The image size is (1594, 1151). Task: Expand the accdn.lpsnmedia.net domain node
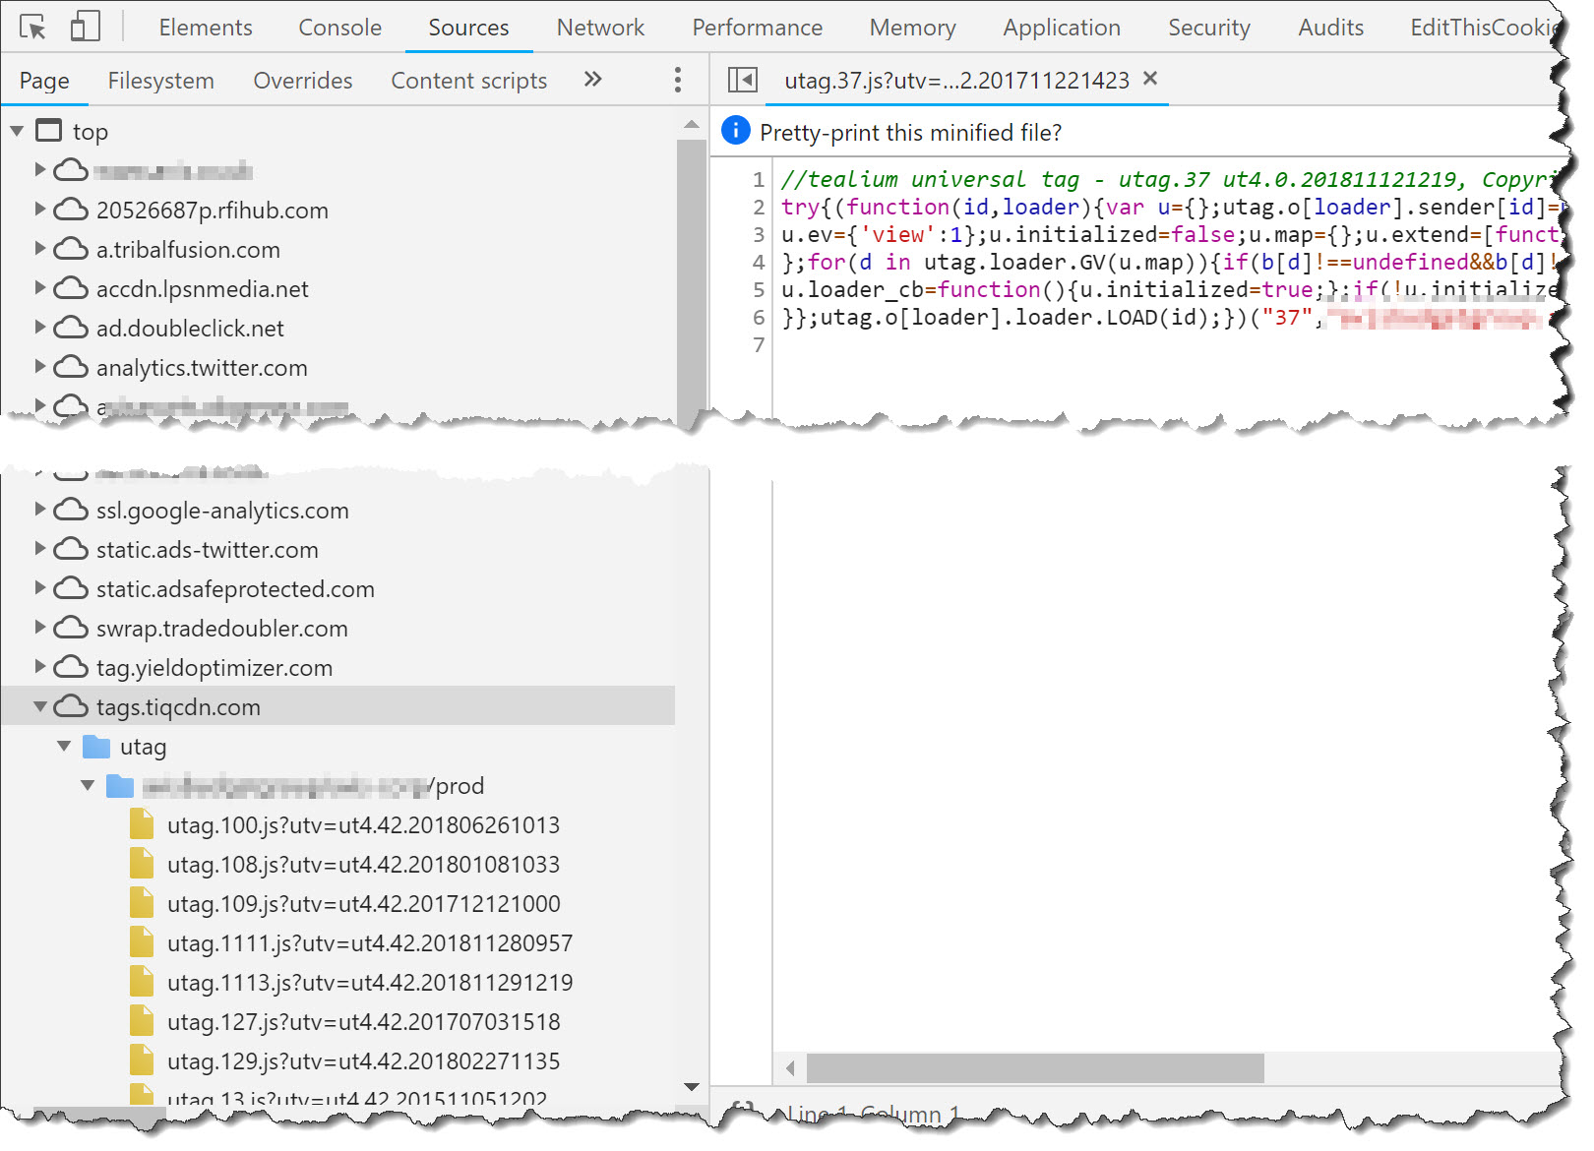click(x=40, y=287)
